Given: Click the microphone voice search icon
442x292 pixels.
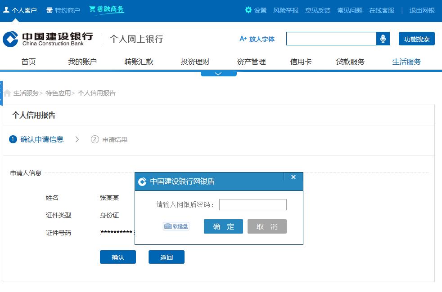Looking at the screenshot, I should [383, 39].
